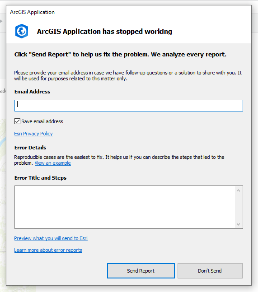The image size is (258, 292).
Task: Focus the Email Address input field
Action: click(x=129, y=106)
